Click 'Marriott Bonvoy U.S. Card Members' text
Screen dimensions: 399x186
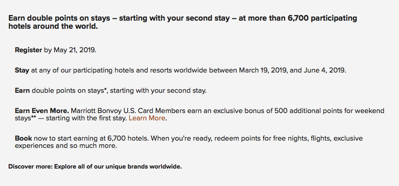click(x=128, y=111)
